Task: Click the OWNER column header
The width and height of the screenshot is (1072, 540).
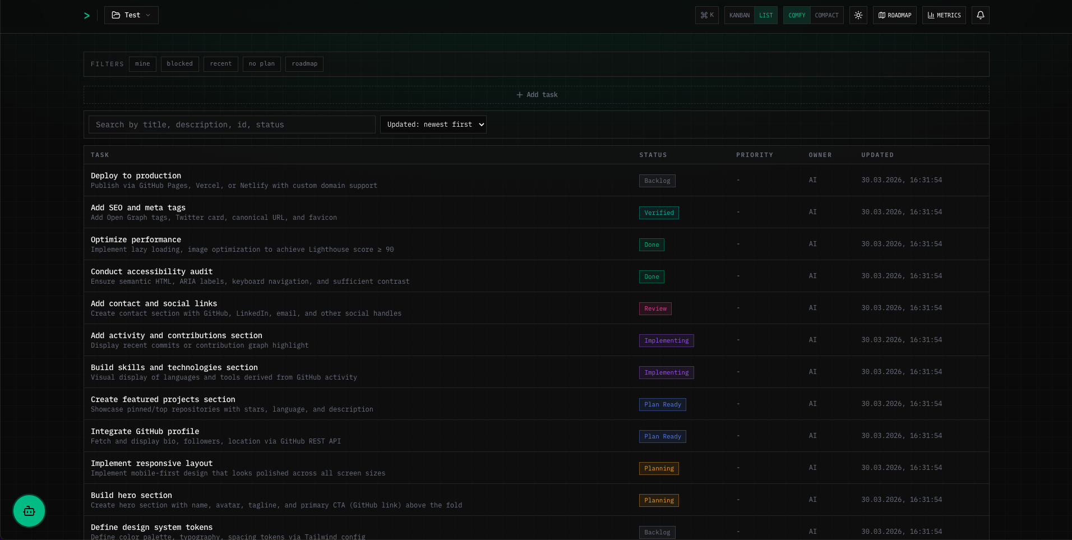Action: (820, 155)
